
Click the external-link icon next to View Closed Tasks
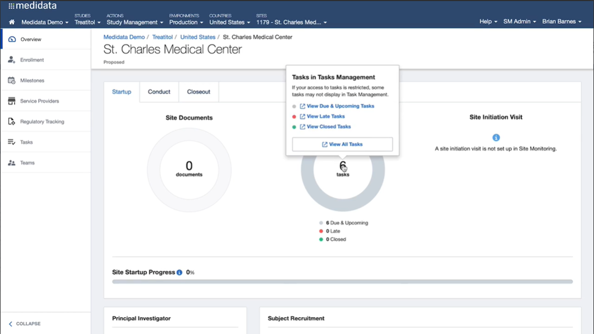[x=302, y=127]
